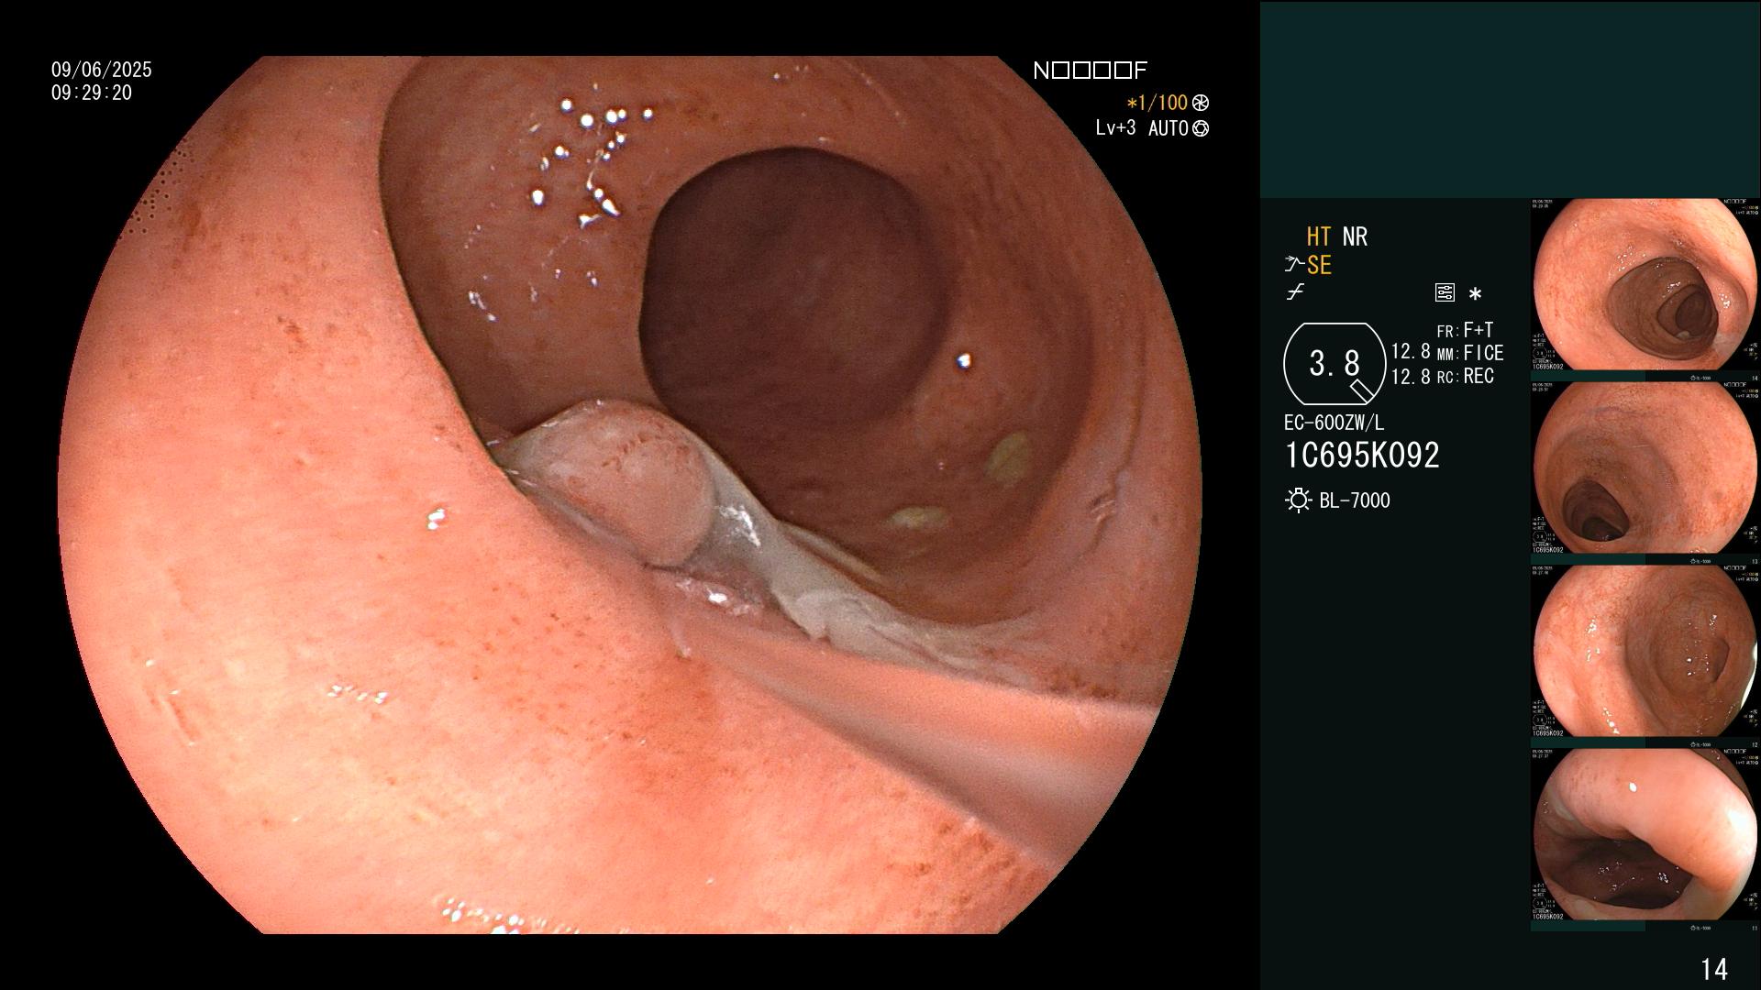Click the N-to-F zoom position indicator

(x=1091, y=71)
